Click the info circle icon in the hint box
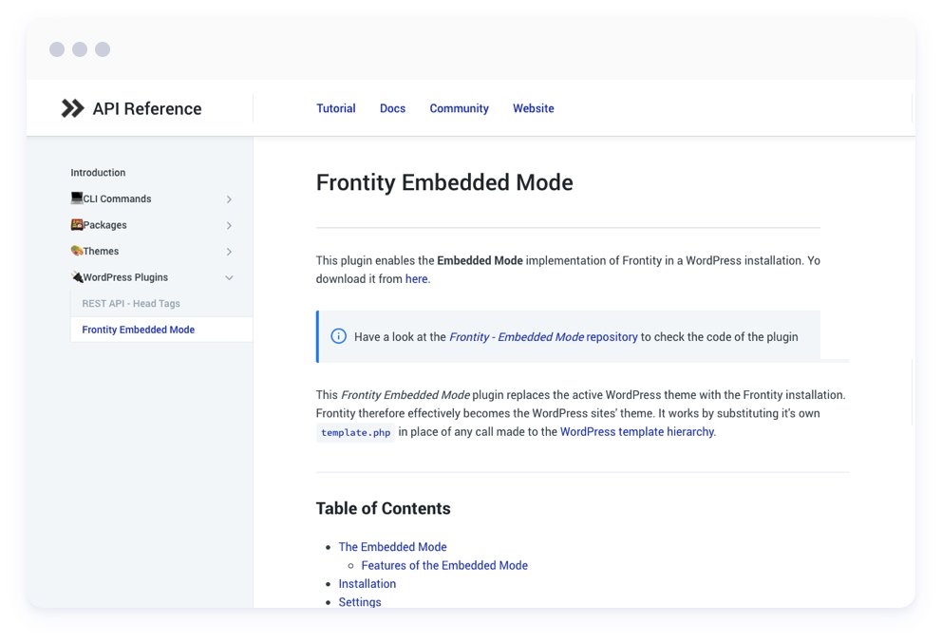942x642 pixels. coord(339,336)
